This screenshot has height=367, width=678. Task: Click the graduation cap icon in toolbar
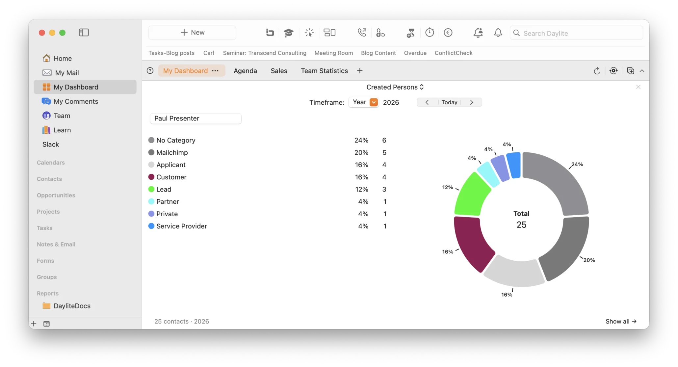[289, 33]
